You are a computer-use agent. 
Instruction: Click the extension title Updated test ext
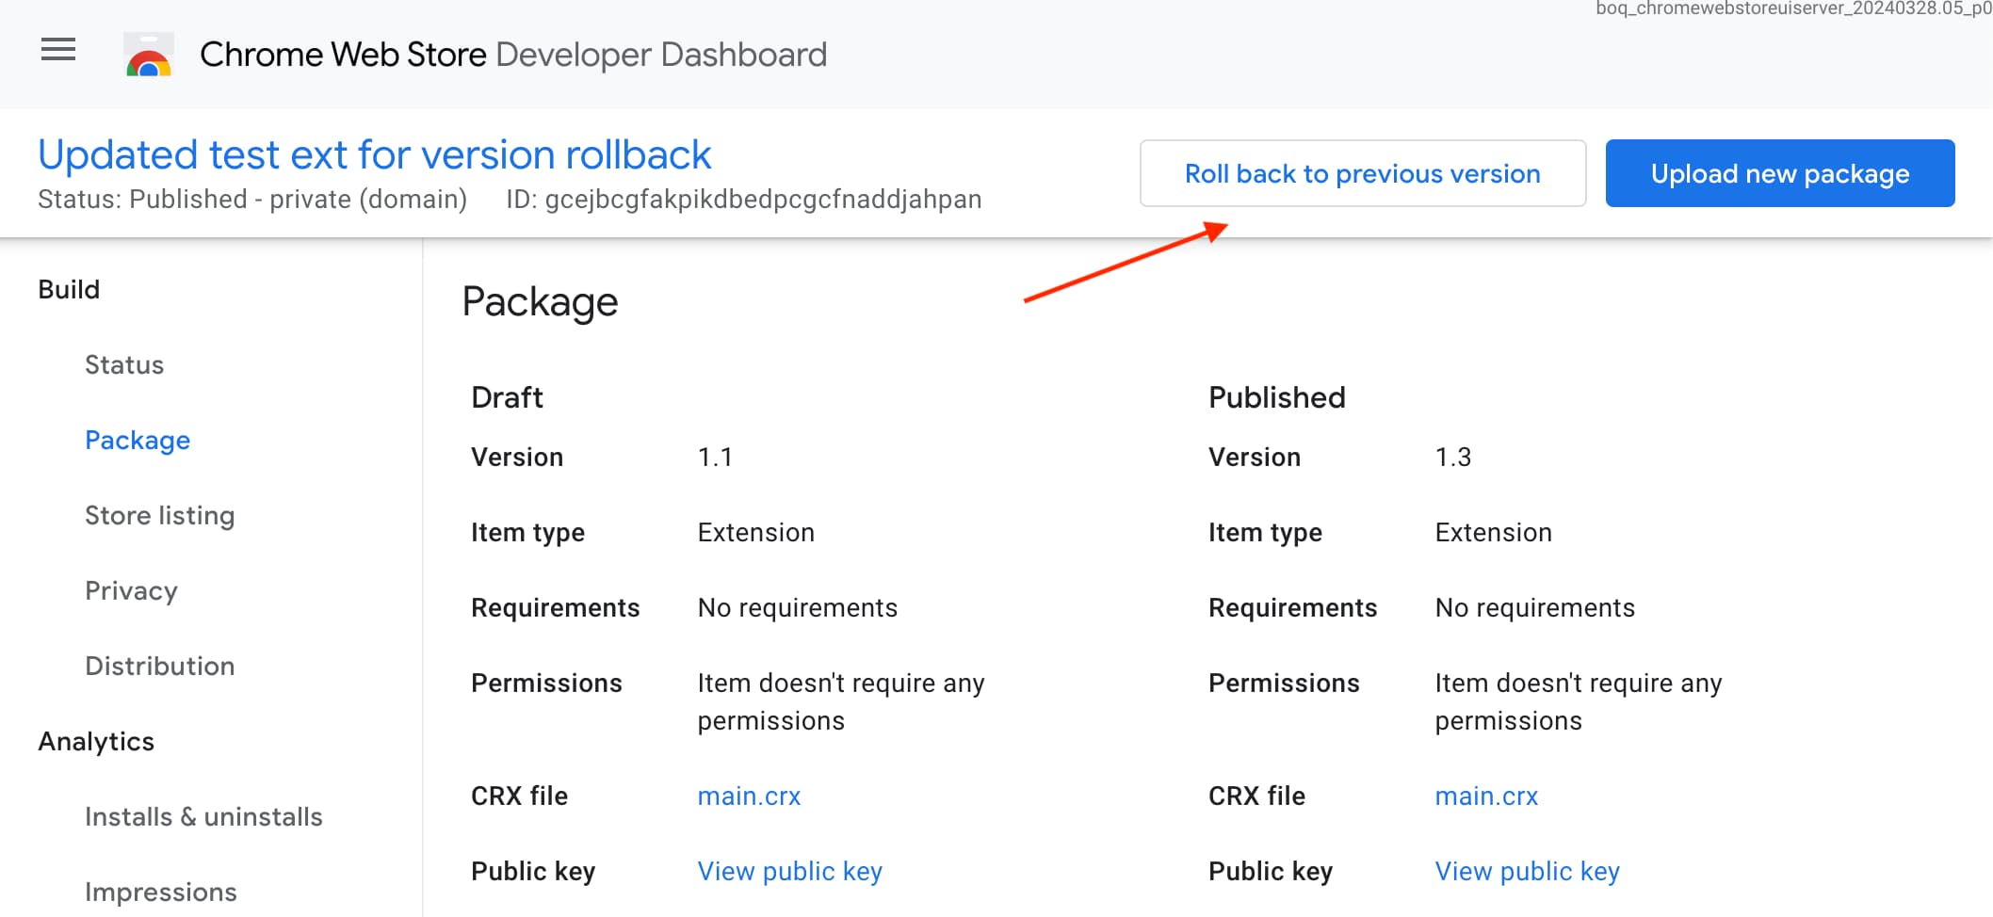[x=374, y=154]
